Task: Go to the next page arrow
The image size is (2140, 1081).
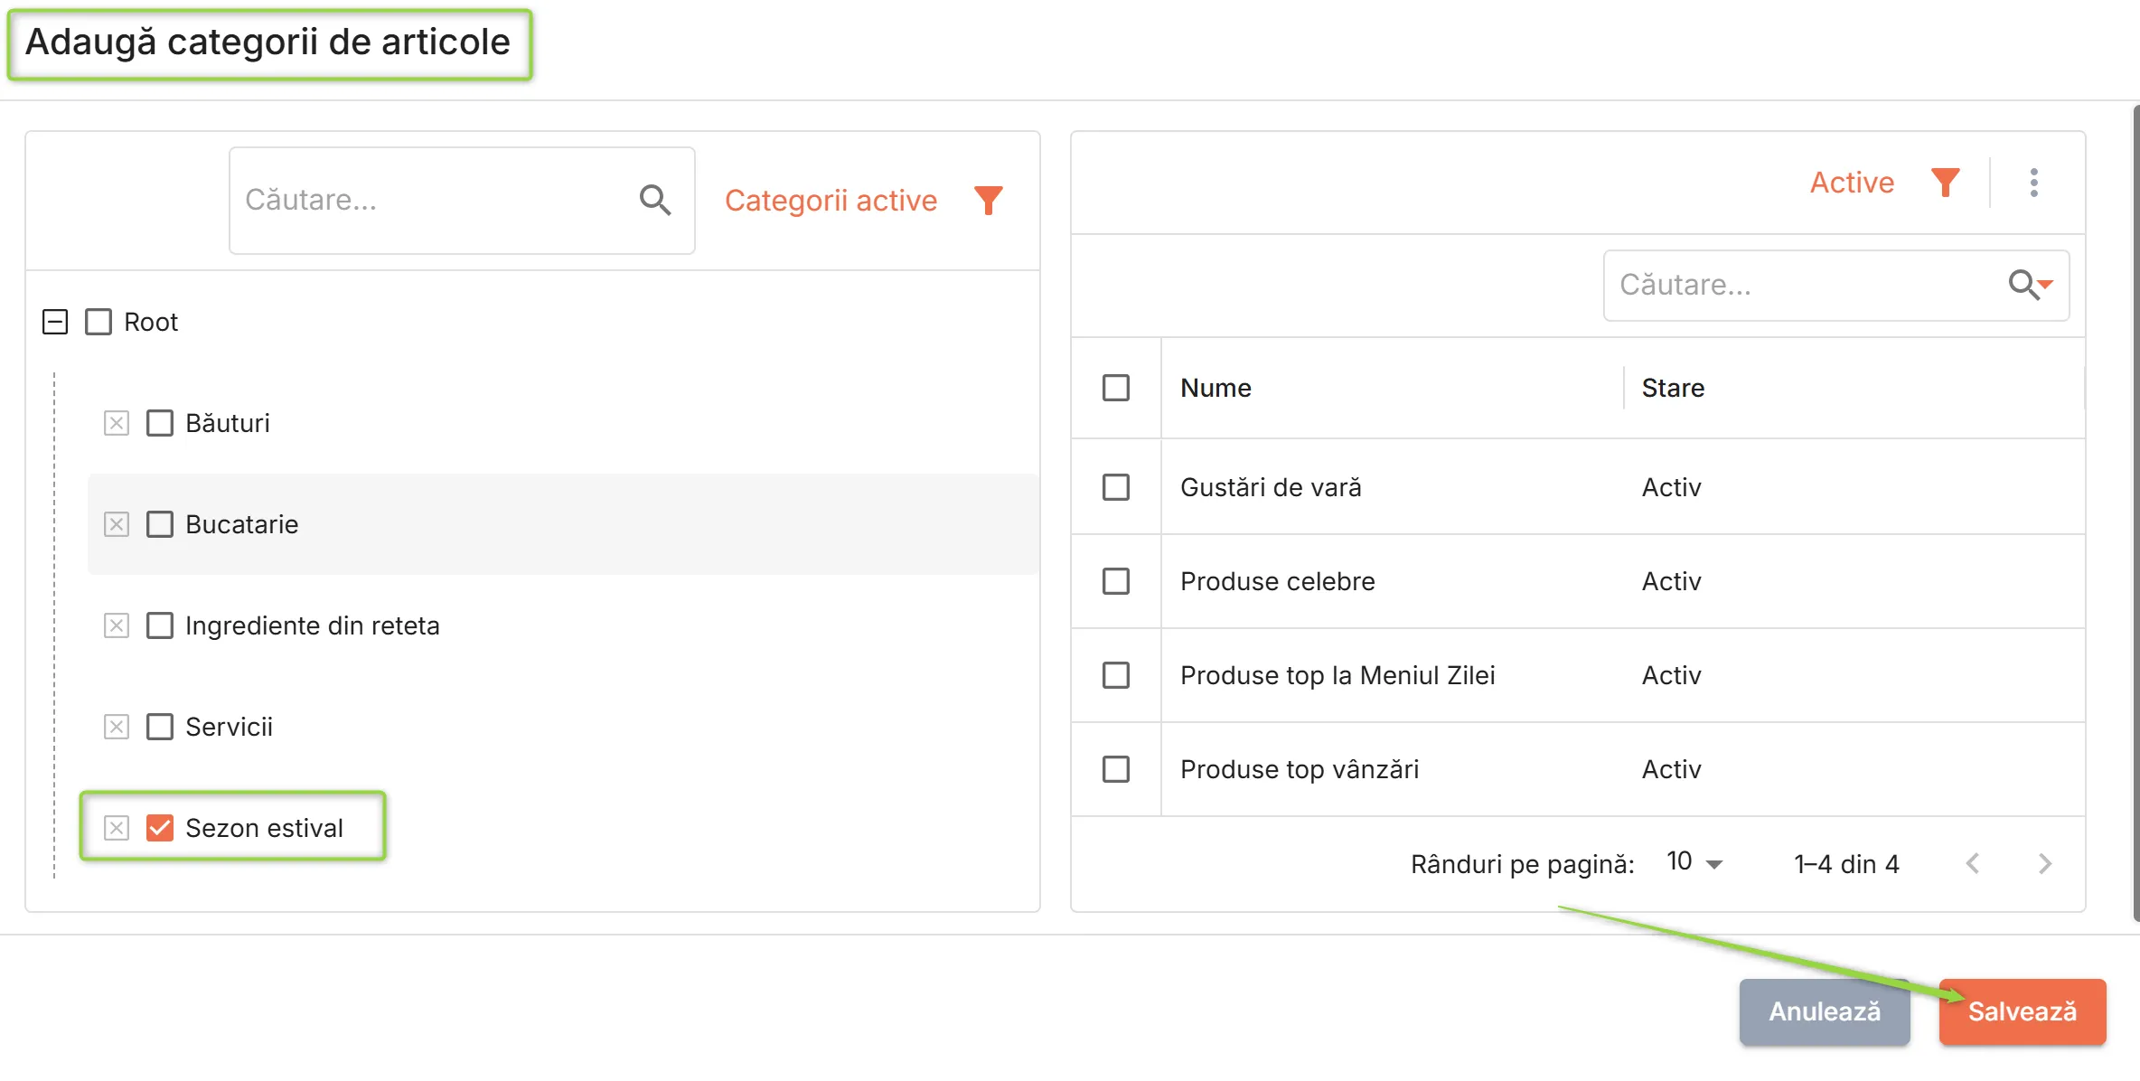Action: (2045, 864)
